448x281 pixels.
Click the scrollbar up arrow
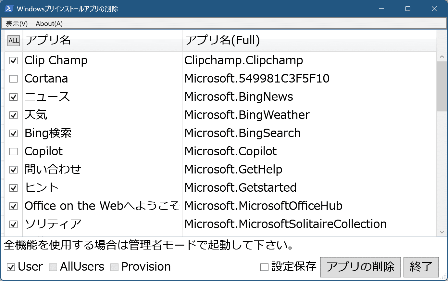pyautogui.click(x=442, y=57)
